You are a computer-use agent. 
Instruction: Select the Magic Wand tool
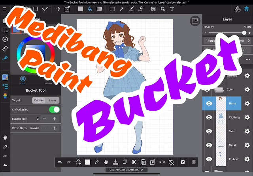(122, 9)
